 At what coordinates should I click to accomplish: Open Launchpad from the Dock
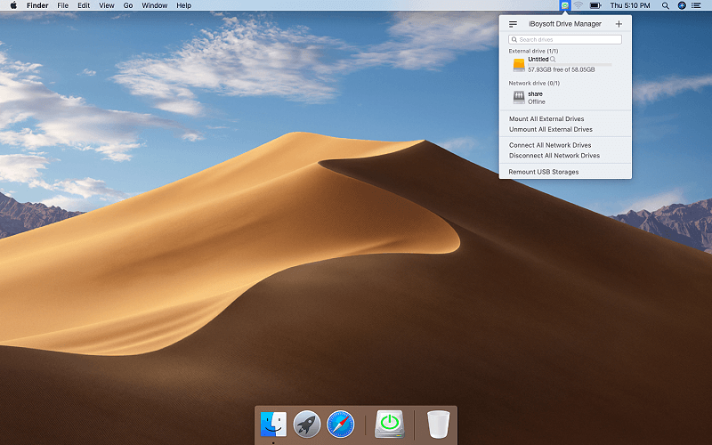(307, 424)
